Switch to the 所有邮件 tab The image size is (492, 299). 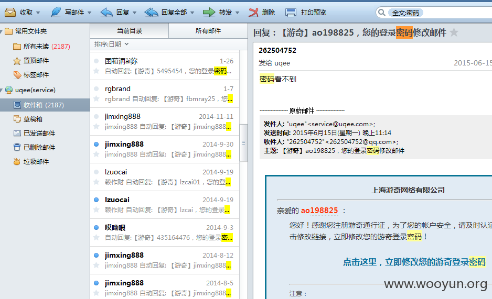tap(208, 31)
